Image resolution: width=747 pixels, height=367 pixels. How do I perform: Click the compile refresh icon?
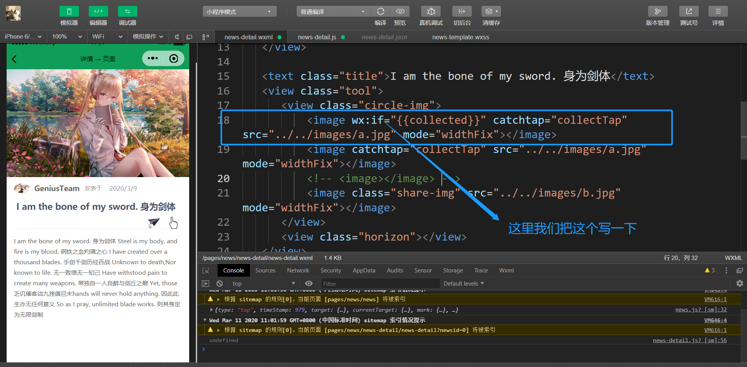point(380,12)
